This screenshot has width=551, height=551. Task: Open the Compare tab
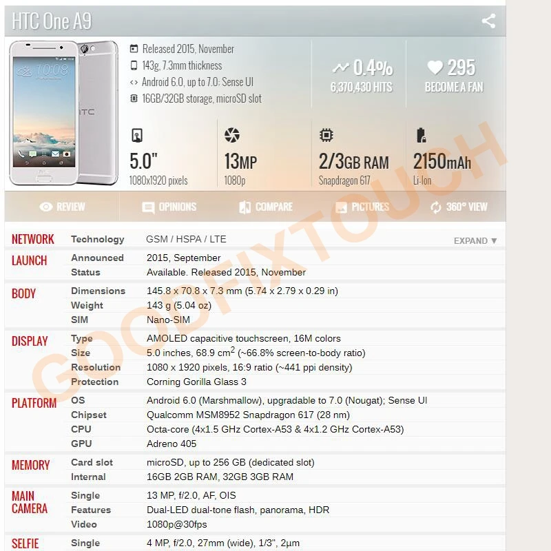point(266,207)
